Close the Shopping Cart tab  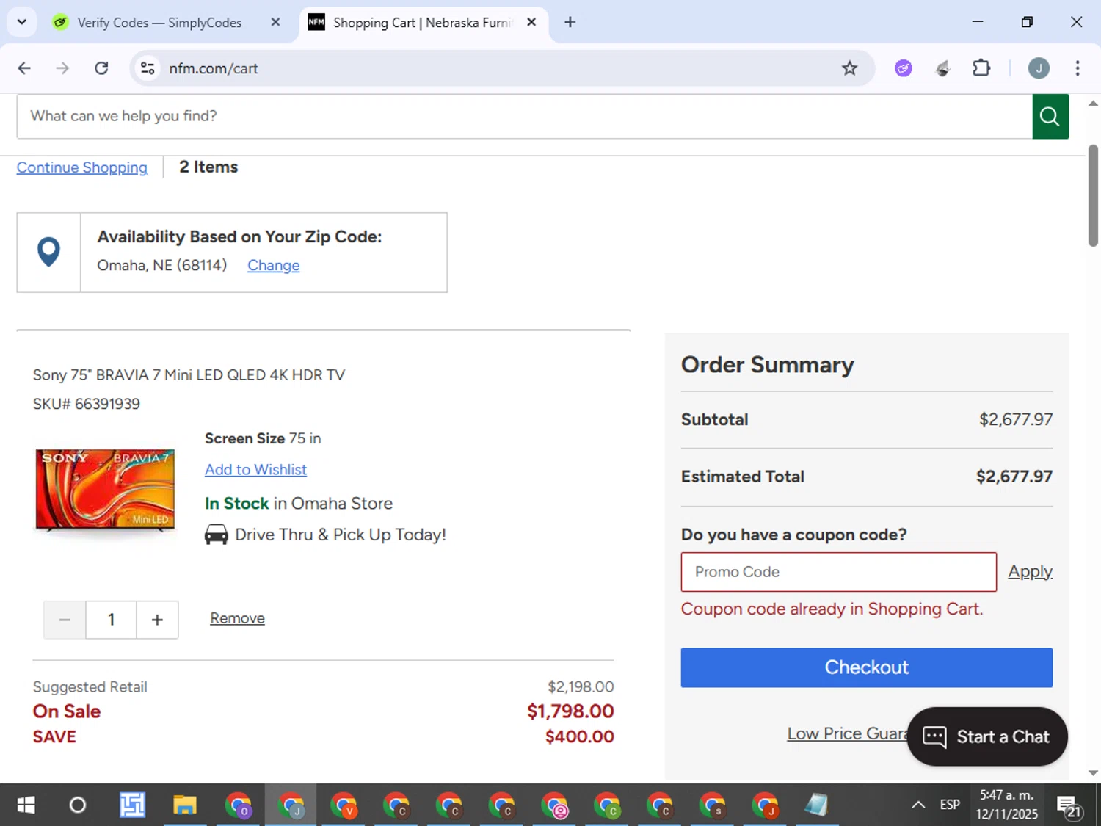(531, 22)
